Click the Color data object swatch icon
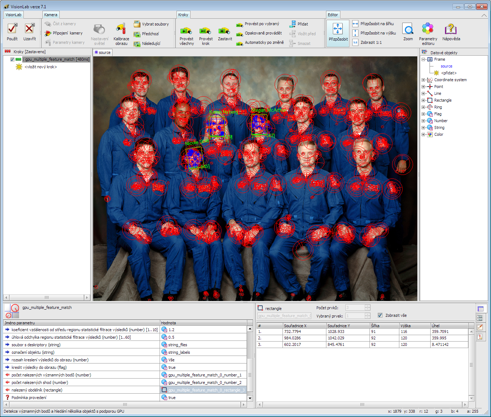 click(x=430, y=135)
